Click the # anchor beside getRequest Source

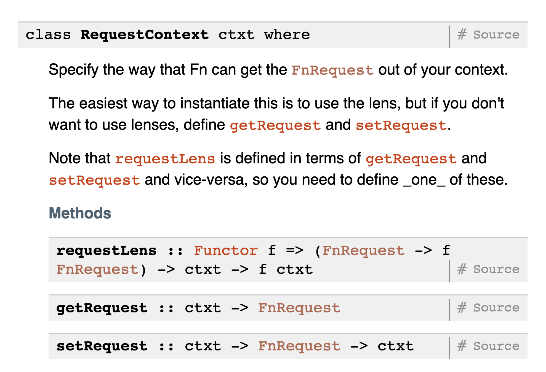point(462,308)
